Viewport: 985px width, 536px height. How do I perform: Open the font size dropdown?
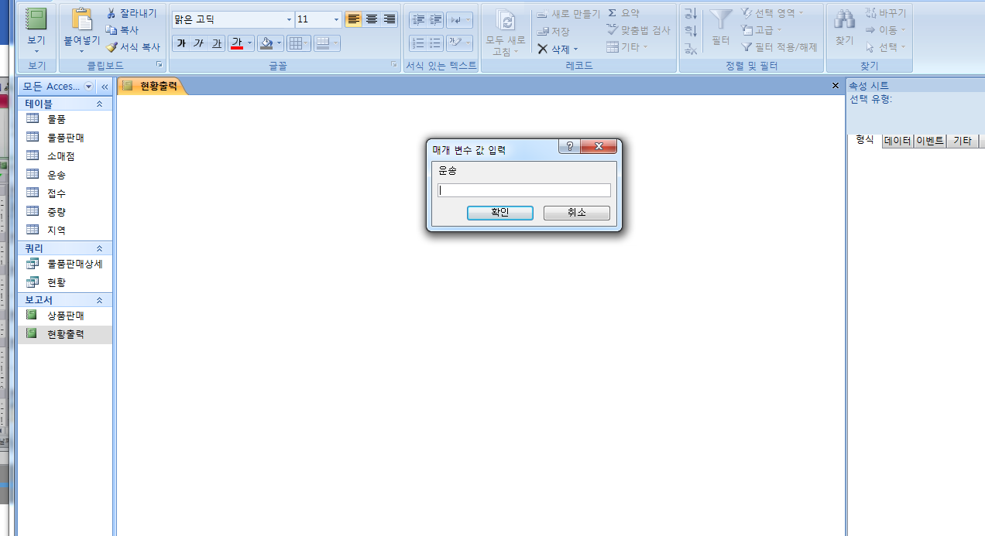tap(337, 19)
